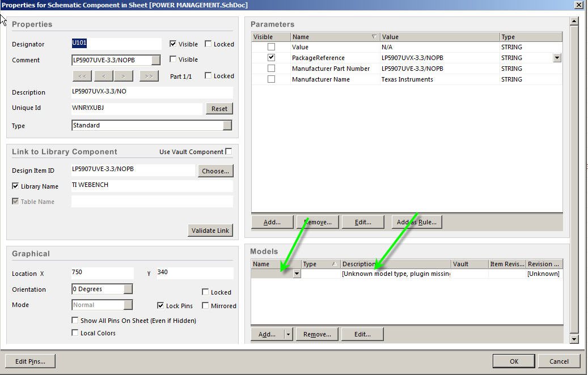Click the Description text field
This screenshot has width=588, height=375.
[x=152, y=92]
